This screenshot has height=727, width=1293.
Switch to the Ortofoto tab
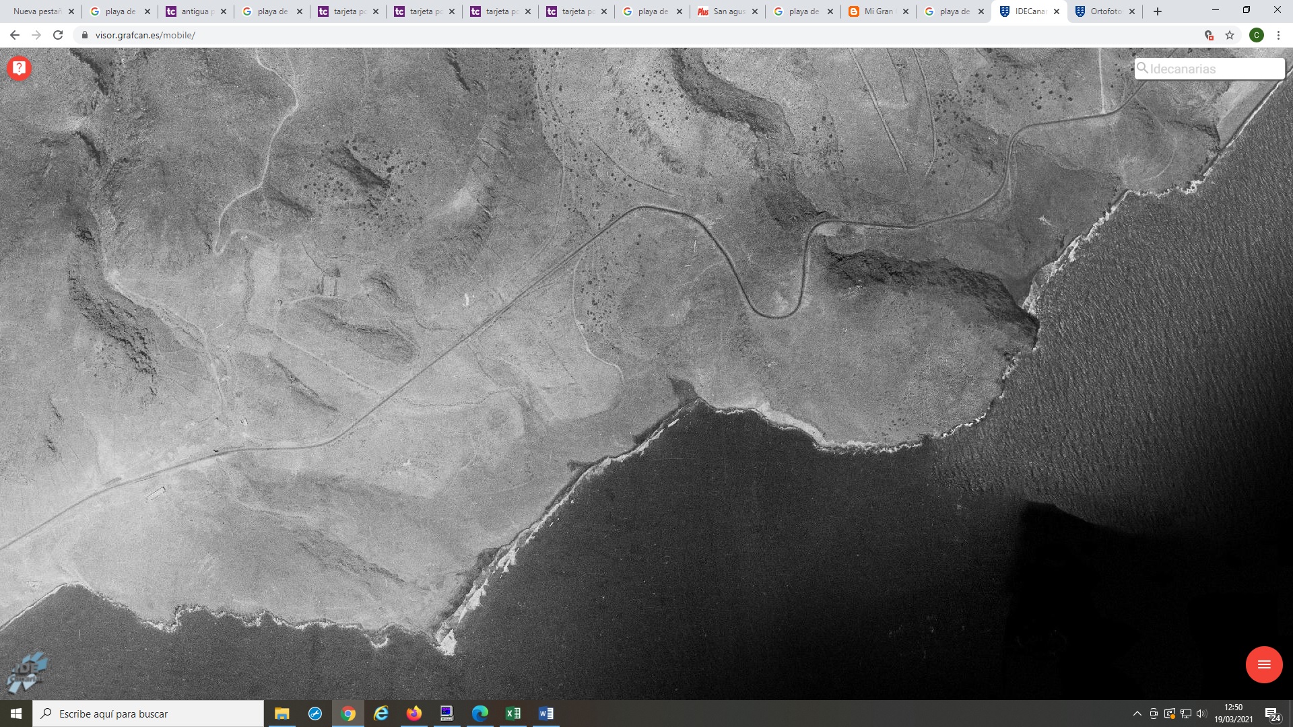[x=1104, y=11]
